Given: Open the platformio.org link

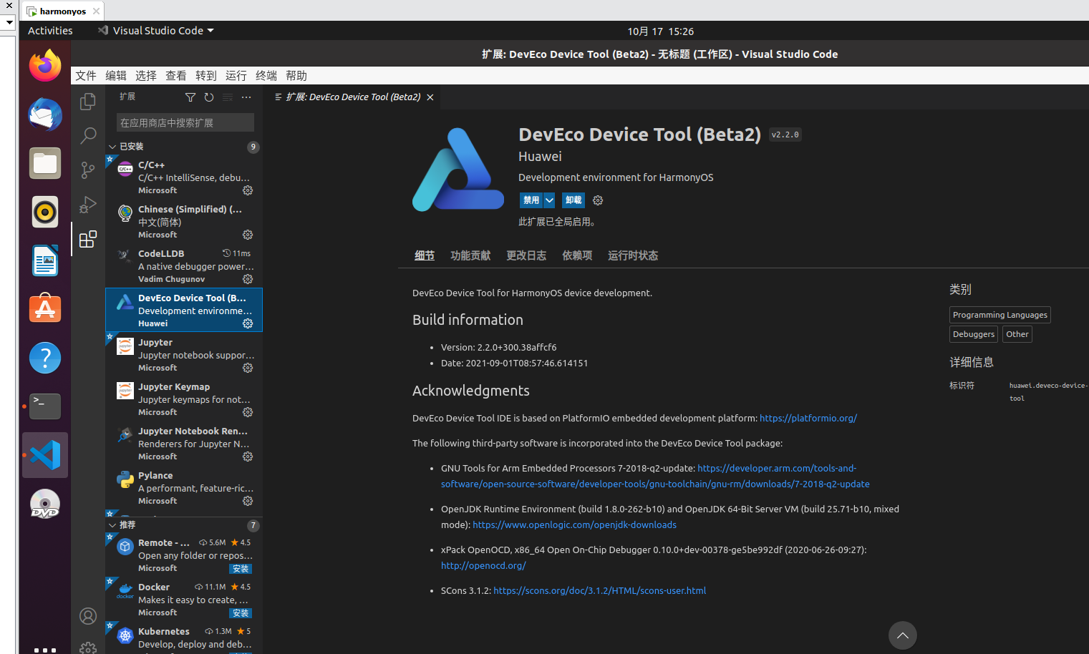Looking at the screenshot, I should [x=808, y=419].
